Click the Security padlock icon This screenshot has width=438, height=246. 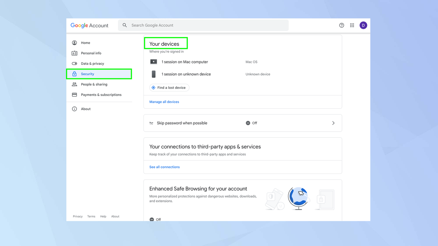click(x=74, y=74)
